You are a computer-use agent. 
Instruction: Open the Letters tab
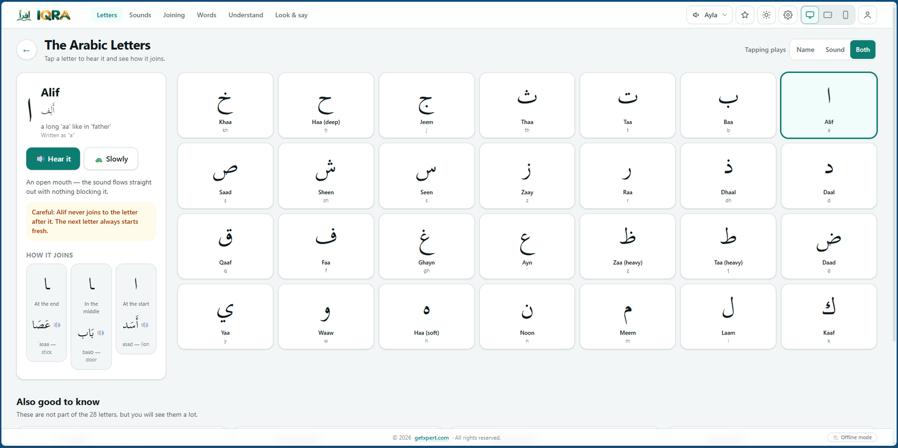[x=107, y=15]
